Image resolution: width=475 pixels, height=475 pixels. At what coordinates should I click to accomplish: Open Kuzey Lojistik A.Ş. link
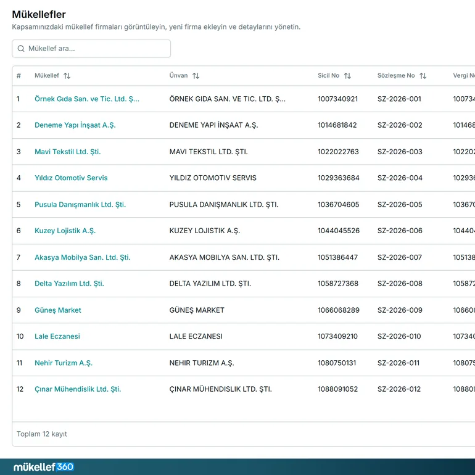click(x=65, y=231)
